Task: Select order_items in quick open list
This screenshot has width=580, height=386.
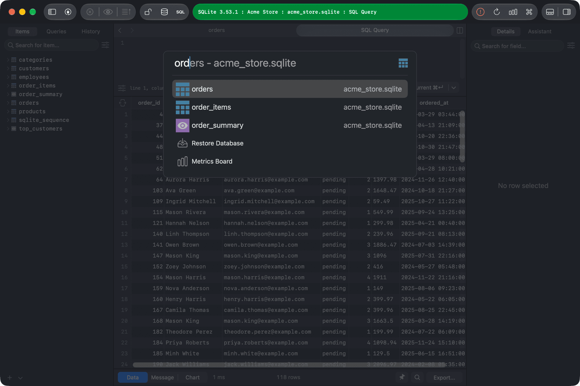Action: 290,107
